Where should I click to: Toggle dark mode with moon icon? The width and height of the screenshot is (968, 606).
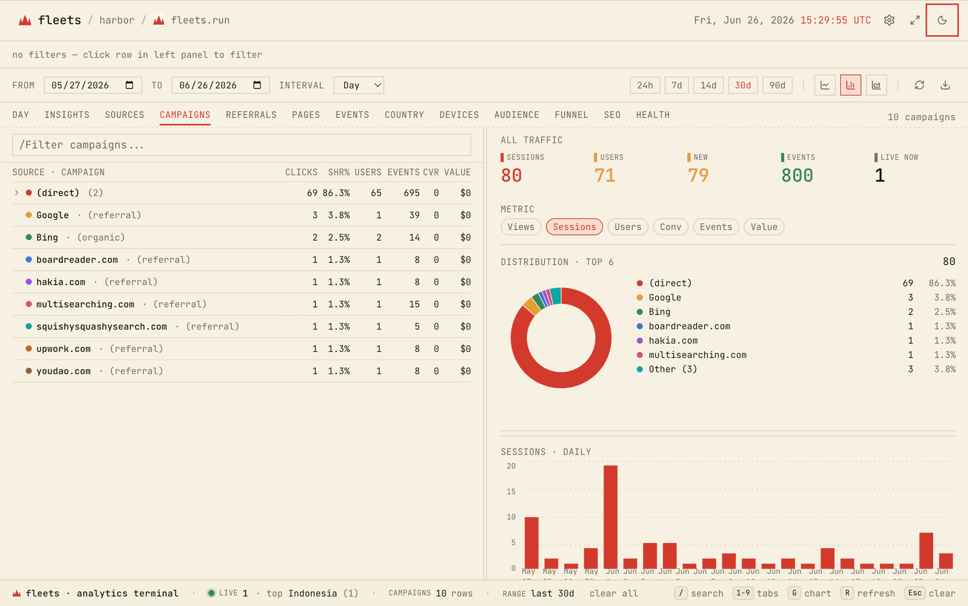[x=942, y=20]
